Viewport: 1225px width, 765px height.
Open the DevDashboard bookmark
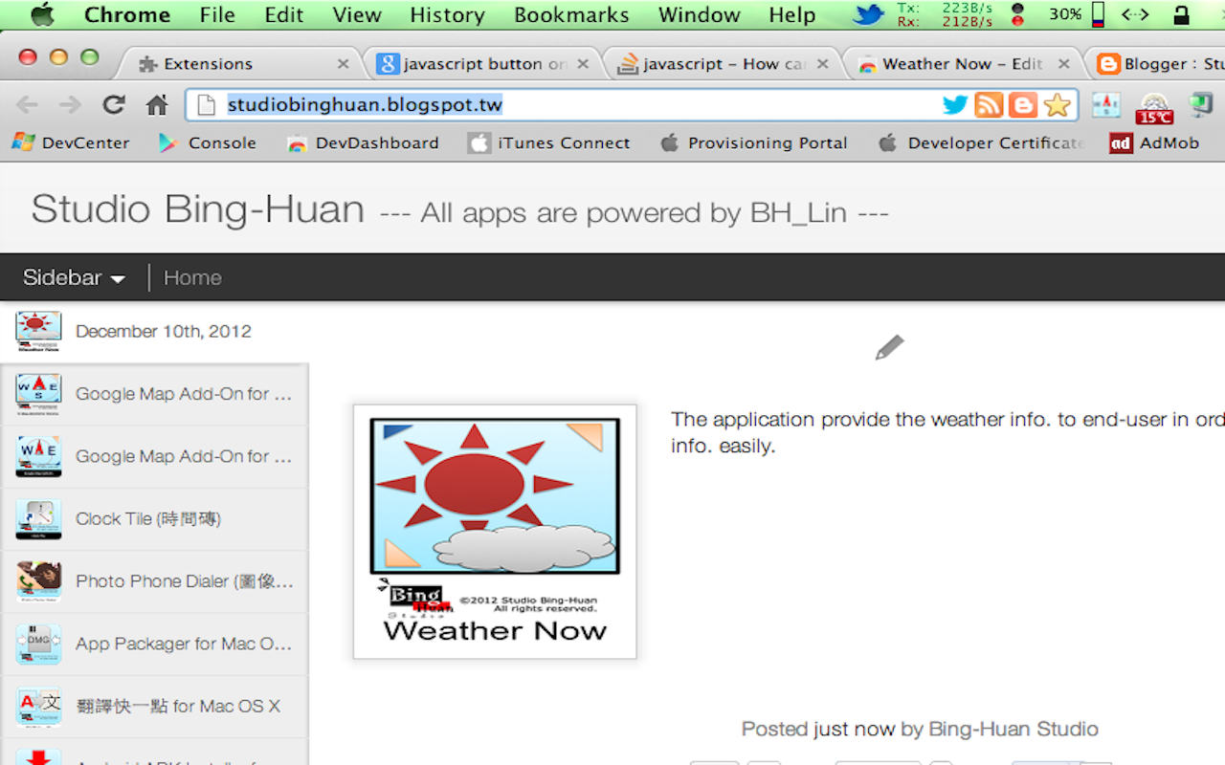pos(364,142)
